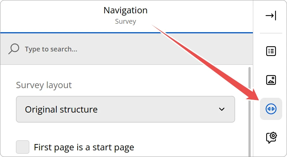Open the speech bubble gear settings icon
This screenshot has width=287, height=157.
pyautogui.click(x=271, y=137)
